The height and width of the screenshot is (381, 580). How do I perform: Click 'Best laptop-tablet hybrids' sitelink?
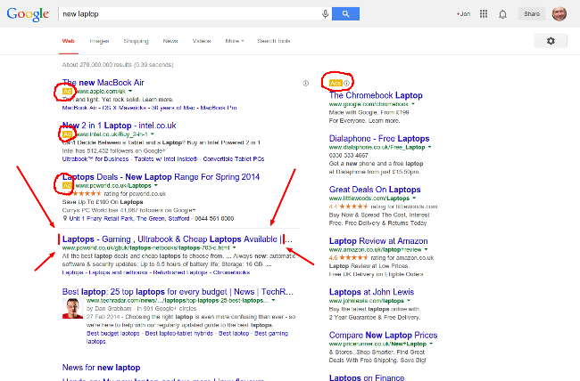(x=179, y=333)
